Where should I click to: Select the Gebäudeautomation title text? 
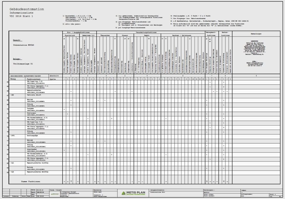[24, 9]
